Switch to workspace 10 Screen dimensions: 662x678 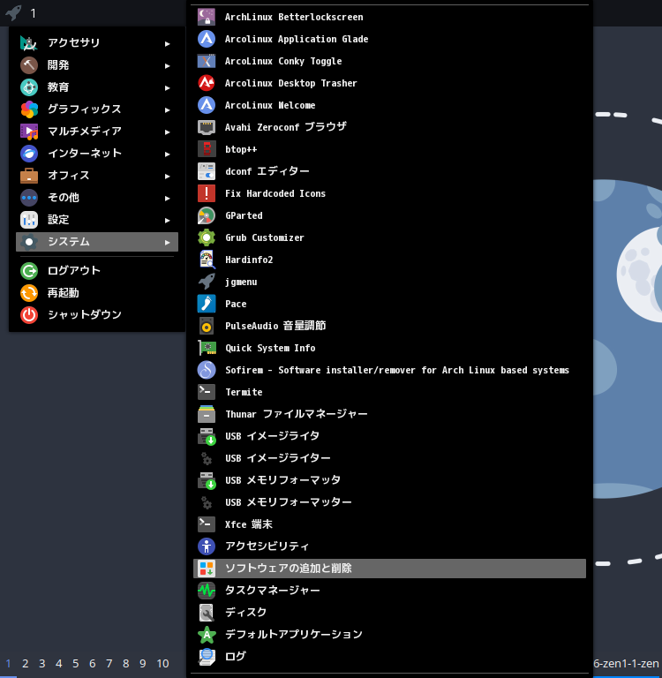click(162, 664)
